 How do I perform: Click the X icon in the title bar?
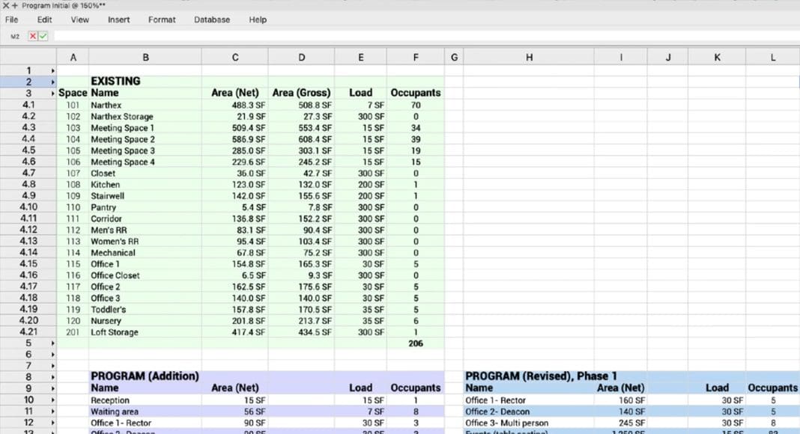point(6,6)
